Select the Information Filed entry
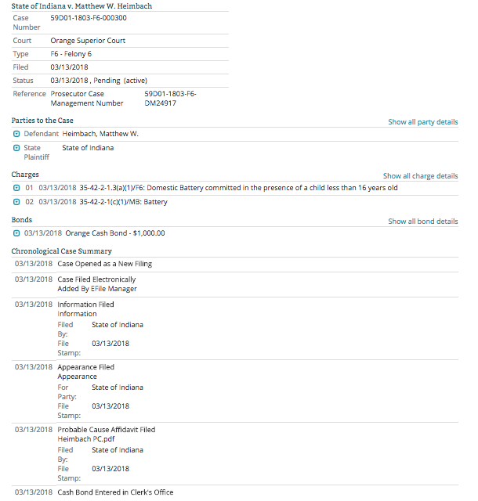The width and height of the screenshot is (478, 501). [x=85, y=305]
